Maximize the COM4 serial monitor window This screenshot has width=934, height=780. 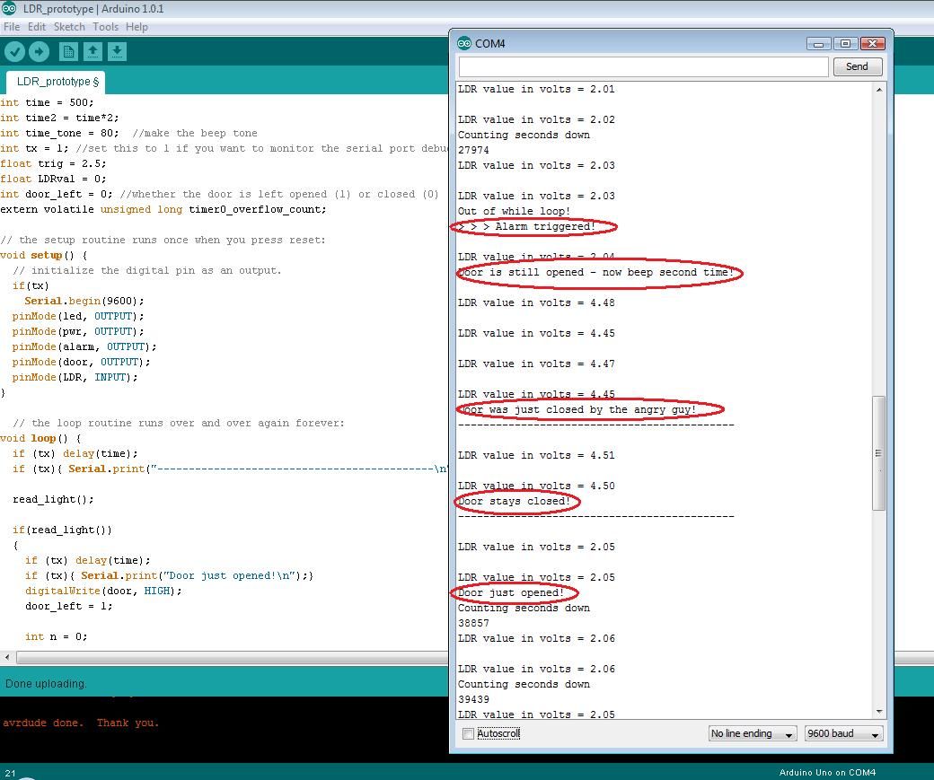[x=845, y=43]
